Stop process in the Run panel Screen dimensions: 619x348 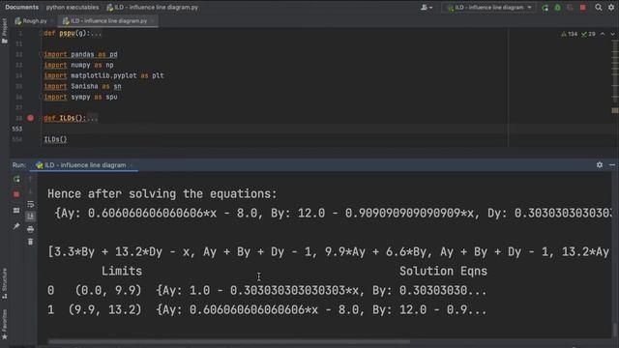click(x=16, y=194)
